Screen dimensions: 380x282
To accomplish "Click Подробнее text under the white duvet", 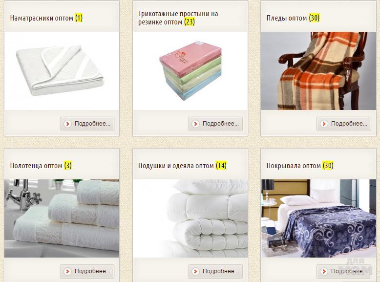I will pos(221,271).
